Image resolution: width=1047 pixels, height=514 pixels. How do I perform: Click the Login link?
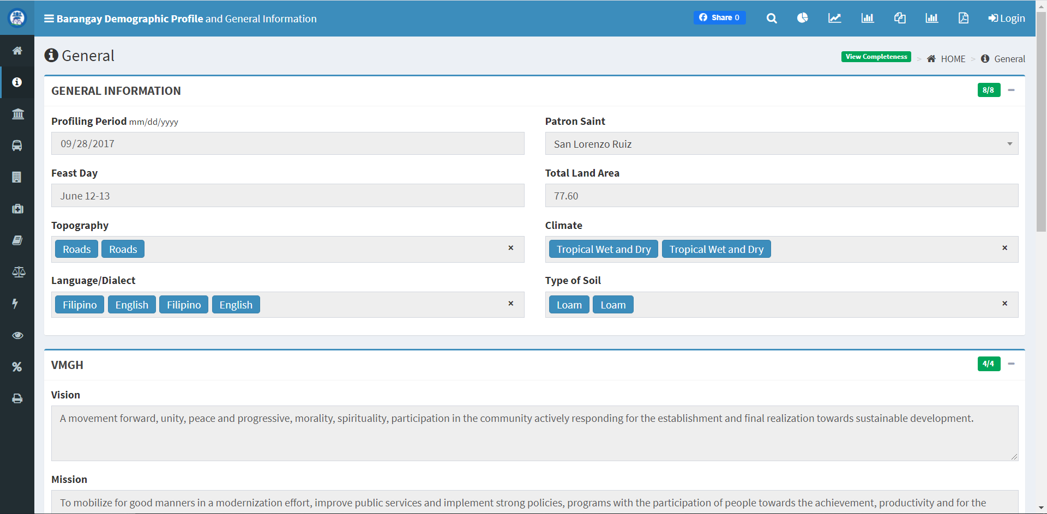click(x=1006, y=18)
